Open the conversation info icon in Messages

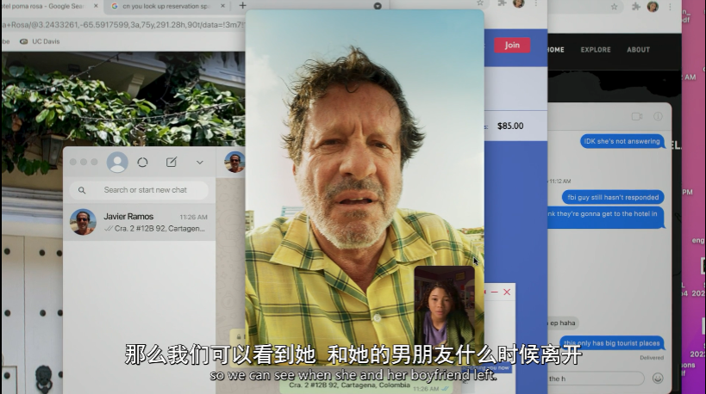658,116
